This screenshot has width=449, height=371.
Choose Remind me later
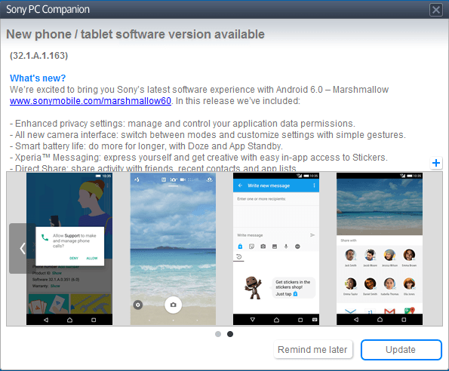312,349
